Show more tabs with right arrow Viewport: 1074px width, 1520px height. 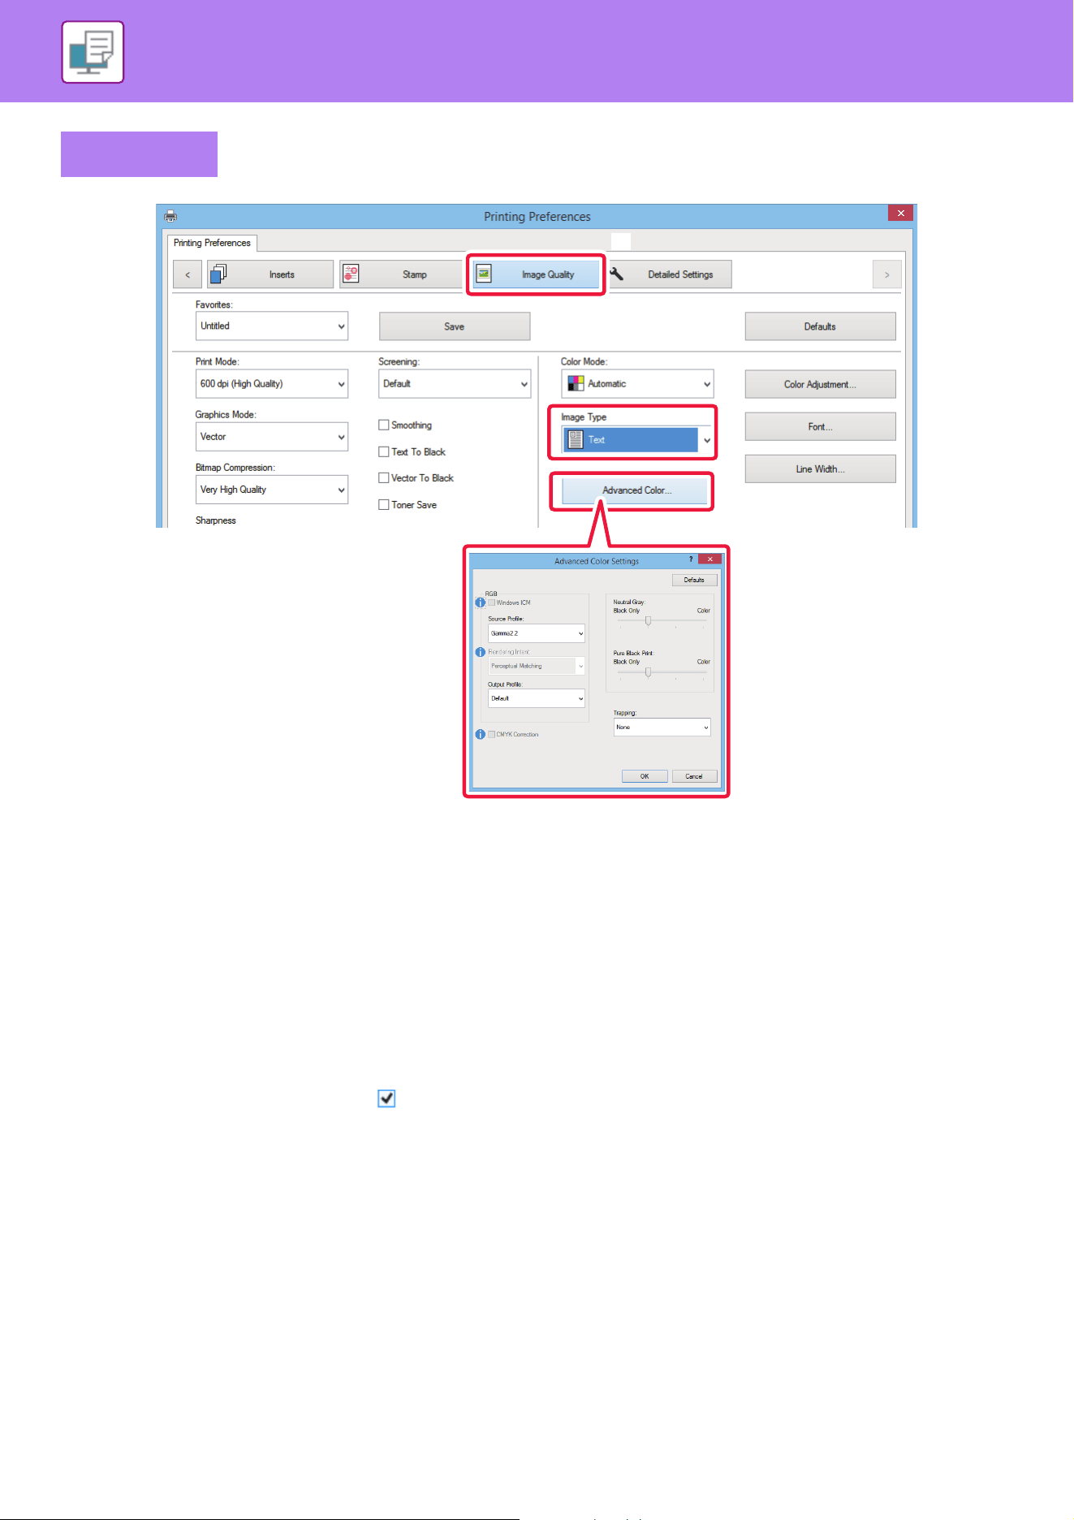pyautogui.click(x=887, y=274)
